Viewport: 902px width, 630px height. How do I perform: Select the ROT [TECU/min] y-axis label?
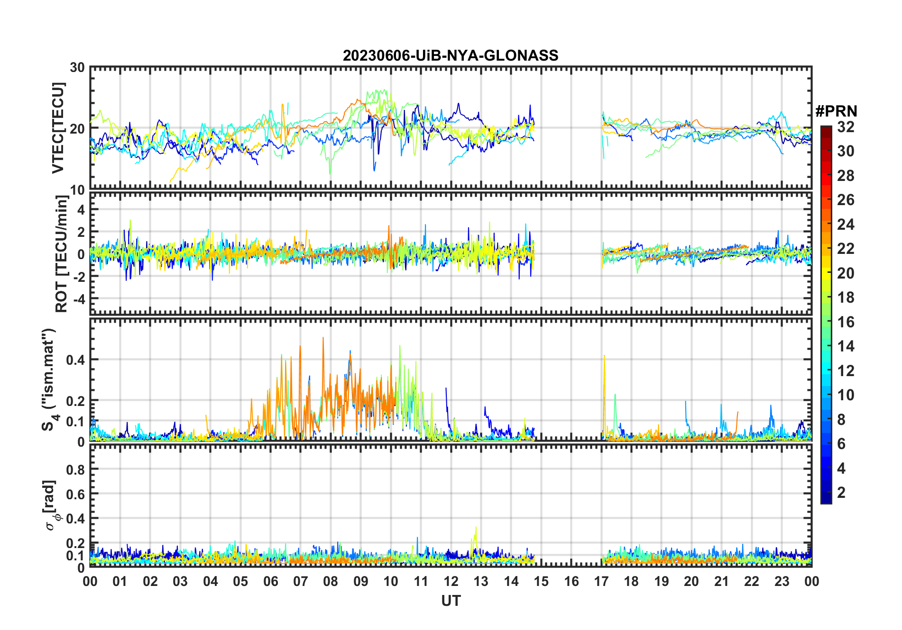61,253
